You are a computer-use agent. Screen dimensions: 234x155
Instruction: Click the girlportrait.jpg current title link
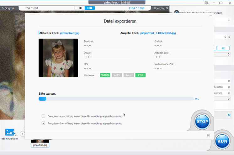pyautogui.click(x=70, y=33)
